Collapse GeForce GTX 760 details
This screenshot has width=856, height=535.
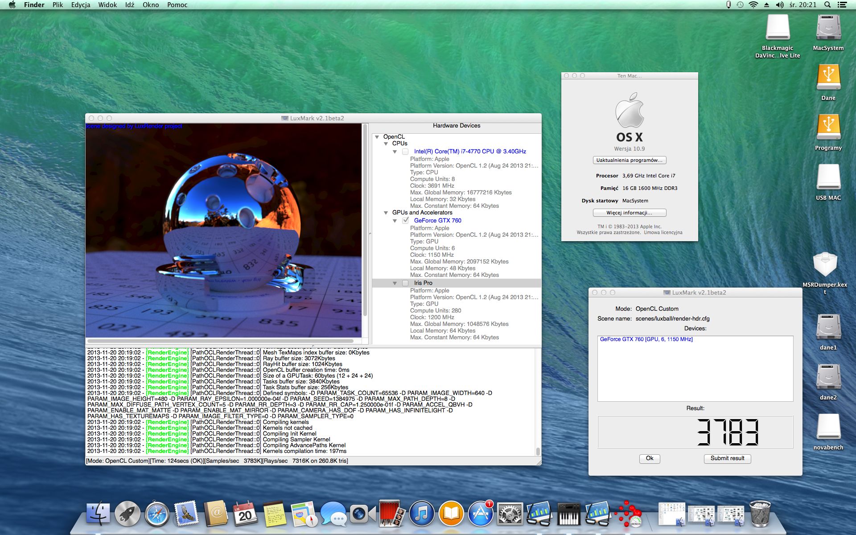[395, 221]
